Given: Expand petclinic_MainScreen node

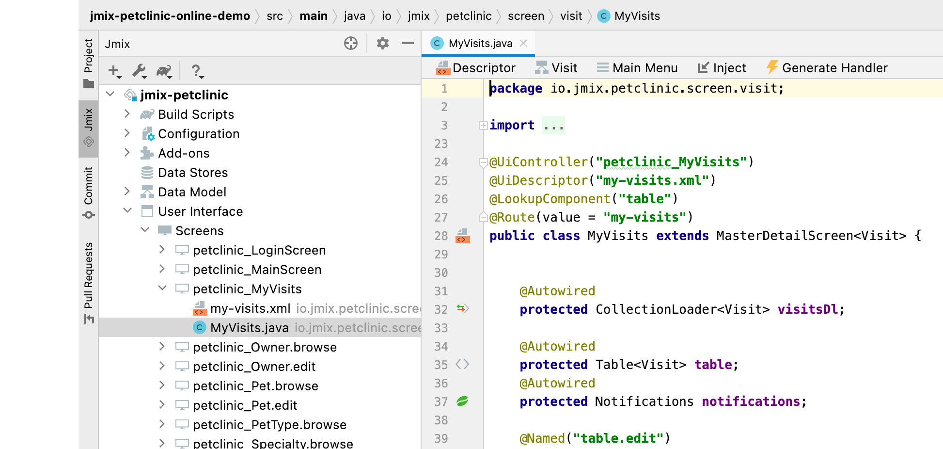Looking at the screenshot, I should (x=162, y=269).
